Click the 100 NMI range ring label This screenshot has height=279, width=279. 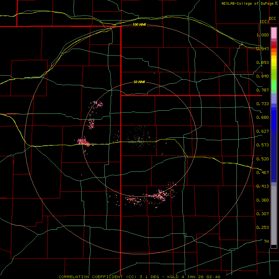(x=139, y=24)
